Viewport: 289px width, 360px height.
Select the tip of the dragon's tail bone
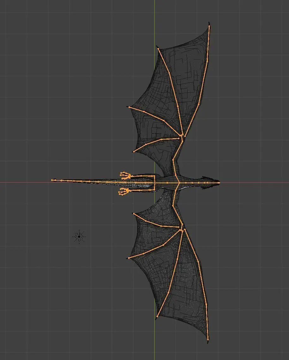52,180
